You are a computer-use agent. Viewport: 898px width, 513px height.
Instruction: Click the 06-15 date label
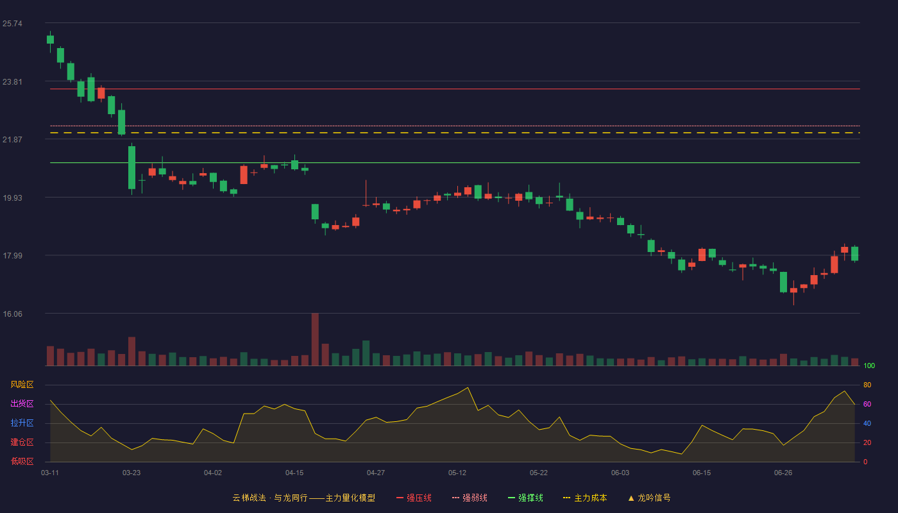[702, 473]
